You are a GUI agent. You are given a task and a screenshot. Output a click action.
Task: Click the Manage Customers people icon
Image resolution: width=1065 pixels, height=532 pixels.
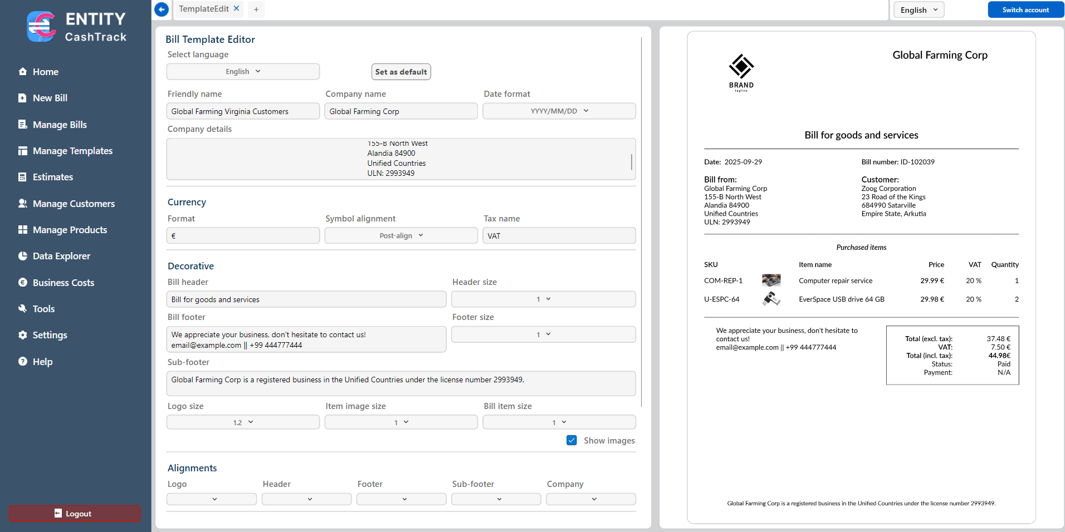click(x=23, y=204)
